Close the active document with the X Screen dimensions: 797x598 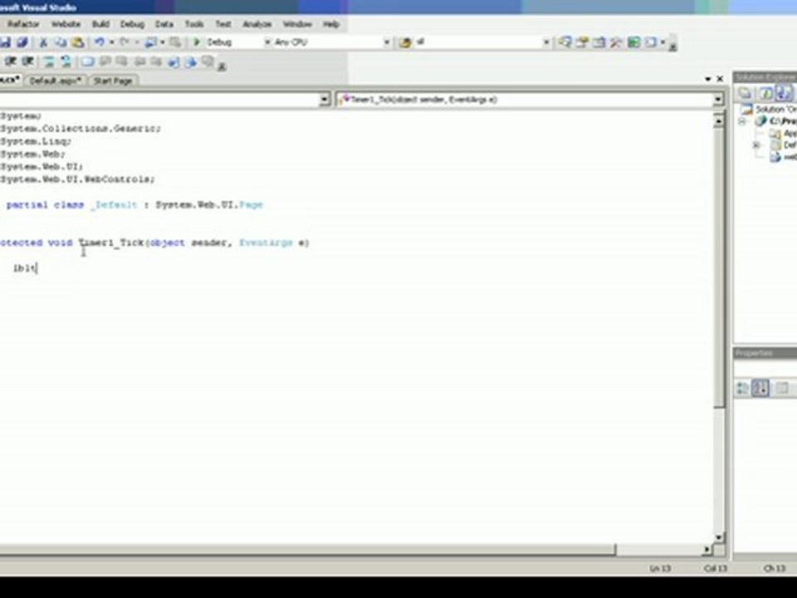point(720,79)
